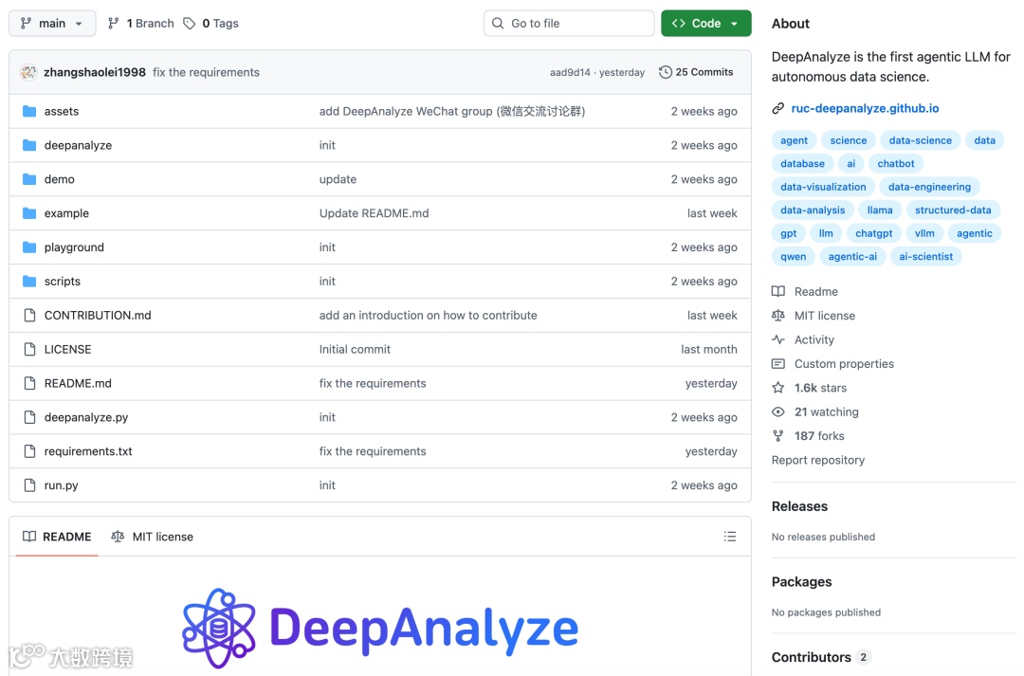The width and height of the screenshot is (1024, 676).
Task: Click the book icon on README tab
Action: [x=29, y=537]
